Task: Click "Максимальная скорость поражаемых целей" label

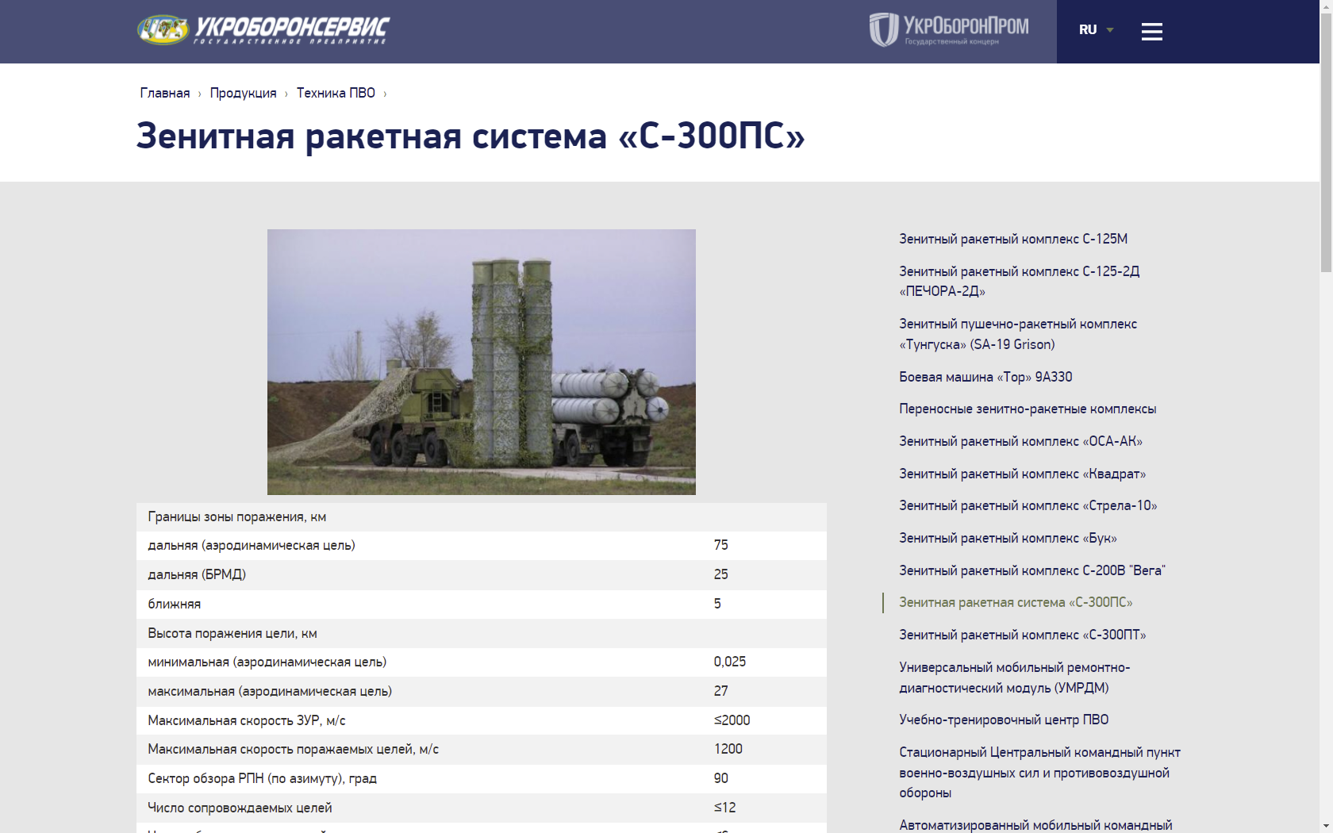Action: [x=293, y=749]
